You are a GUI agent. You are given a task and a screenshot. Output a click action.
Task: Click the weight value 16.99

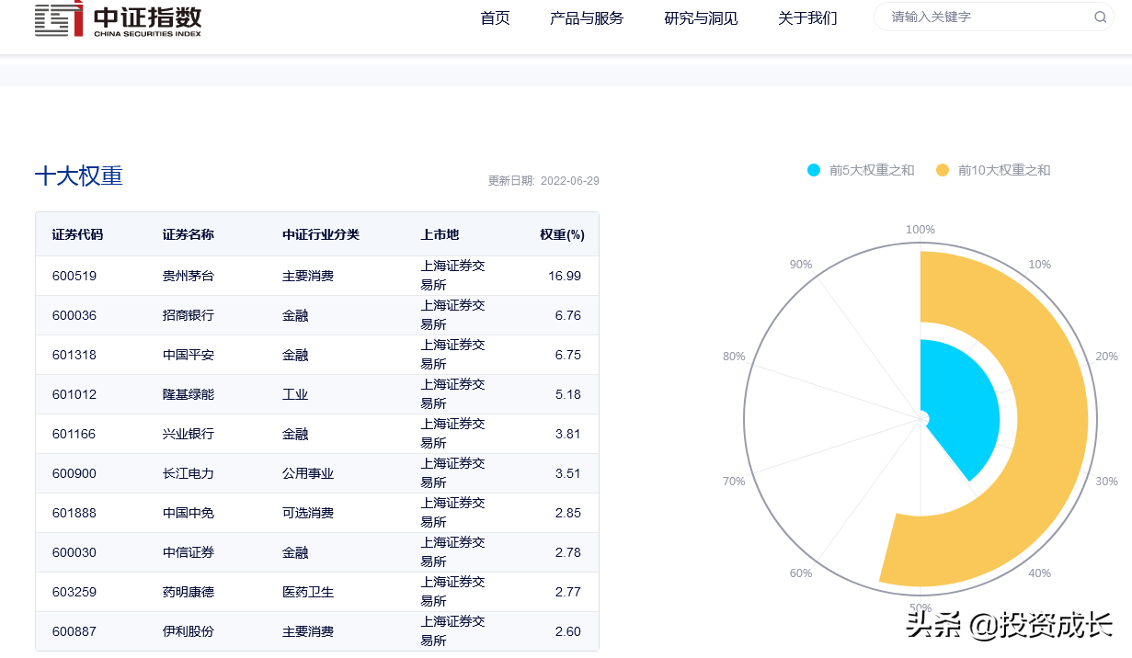click(565, 276)
